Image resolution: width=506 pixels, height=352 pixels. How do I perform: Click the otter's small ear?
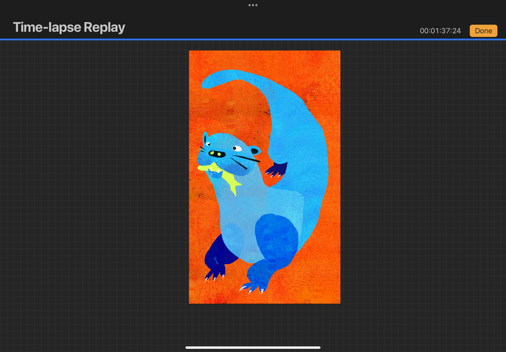point(254,151)
